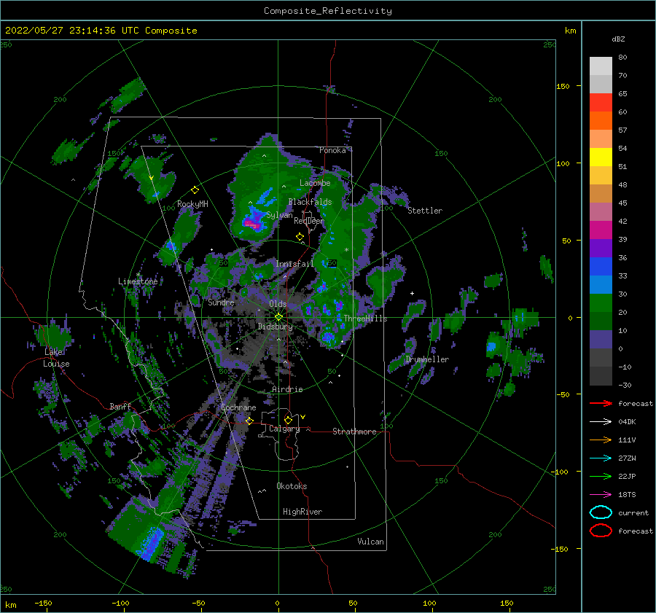The image size is (656, 613).
Task: Select the red 60–65 dBZ swatch
Action: coord(601,103)
